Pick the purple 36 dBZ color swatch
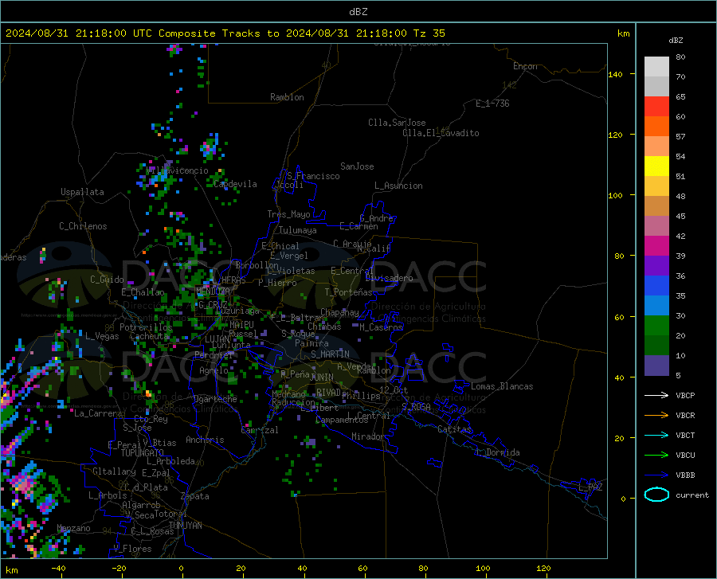 click(x=656, y=266)
